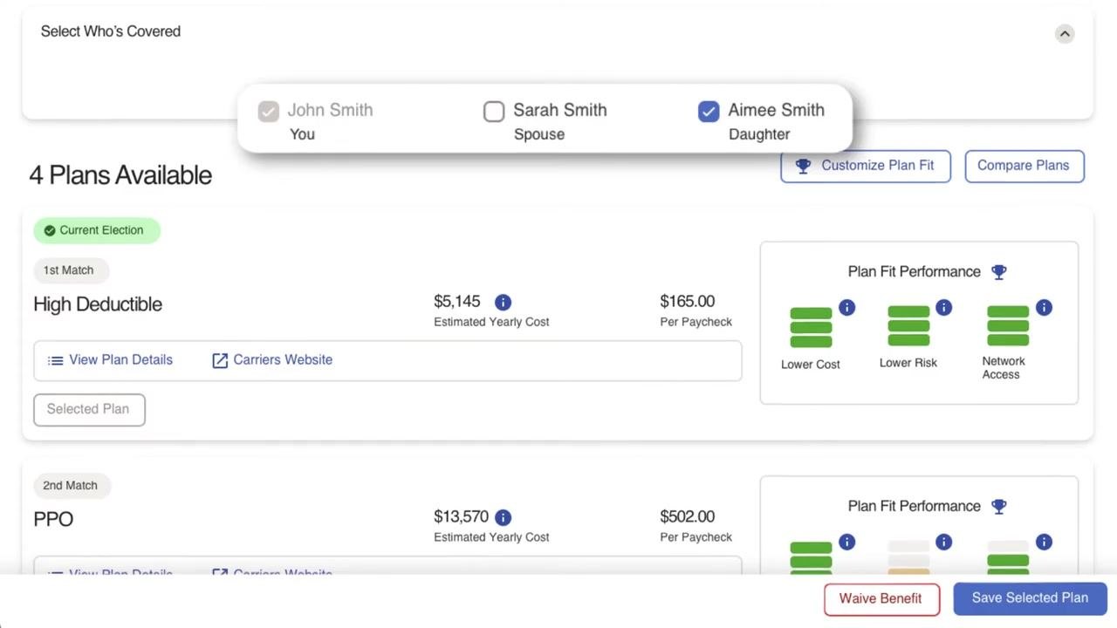
Task: Show info for PPO $13,570 yearly cost
Action: click(503, 517)
